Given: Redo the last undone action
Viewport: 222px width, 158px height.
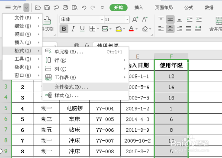Looking at the screenshot, I should 93,7.
